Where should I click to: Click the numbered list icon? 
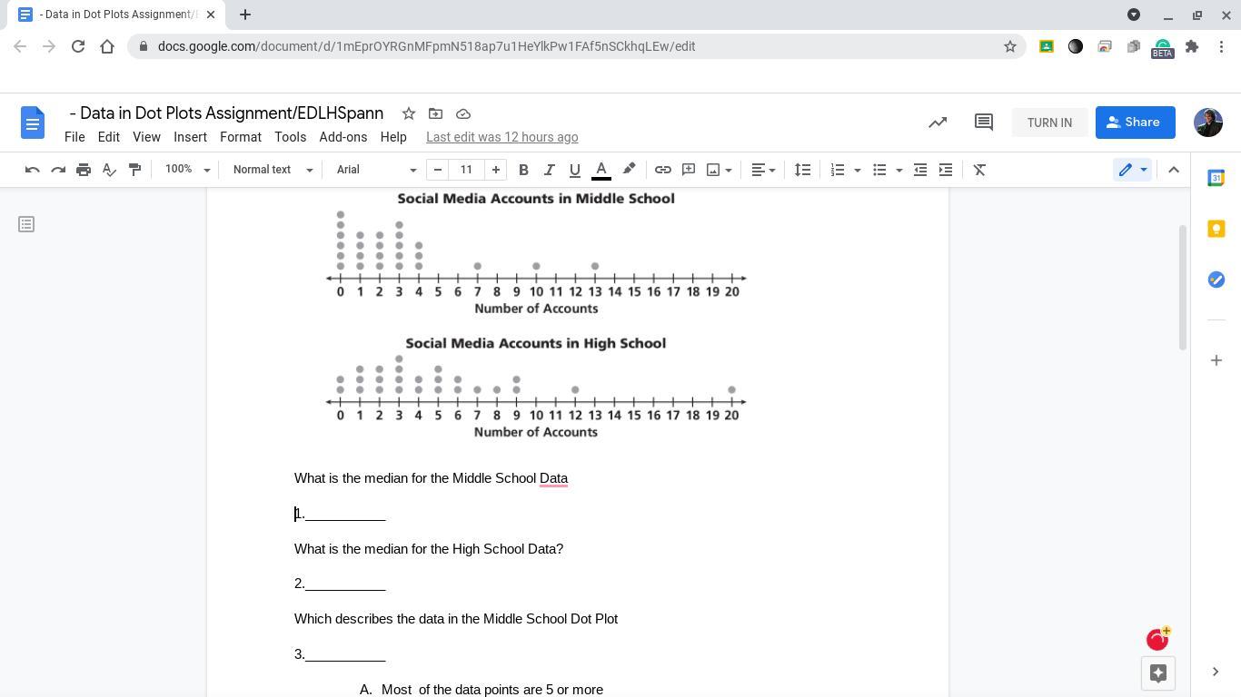click(838, 170)
